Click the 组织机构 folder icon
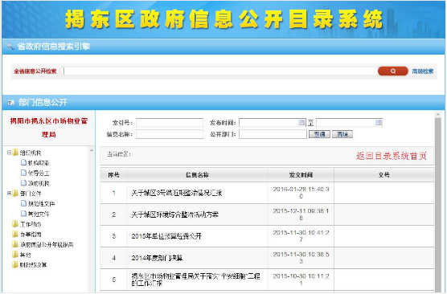The height and width of the screenshot is (294, 447). [15, 153]
